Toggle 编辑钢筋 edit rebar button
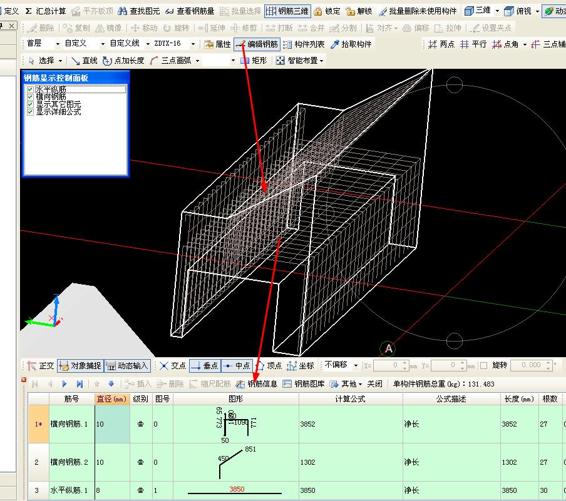Screen dimensions: 566x501 click(257, 44)
